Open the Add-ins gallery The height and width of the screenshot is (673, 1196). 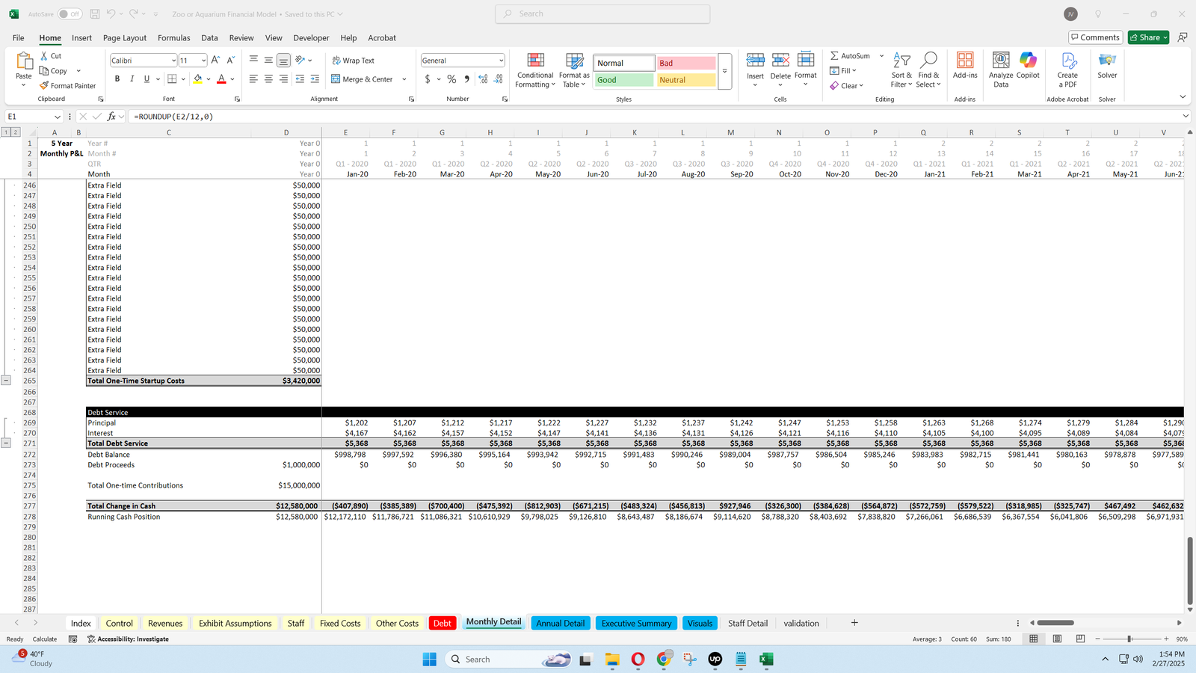[965, 61]
